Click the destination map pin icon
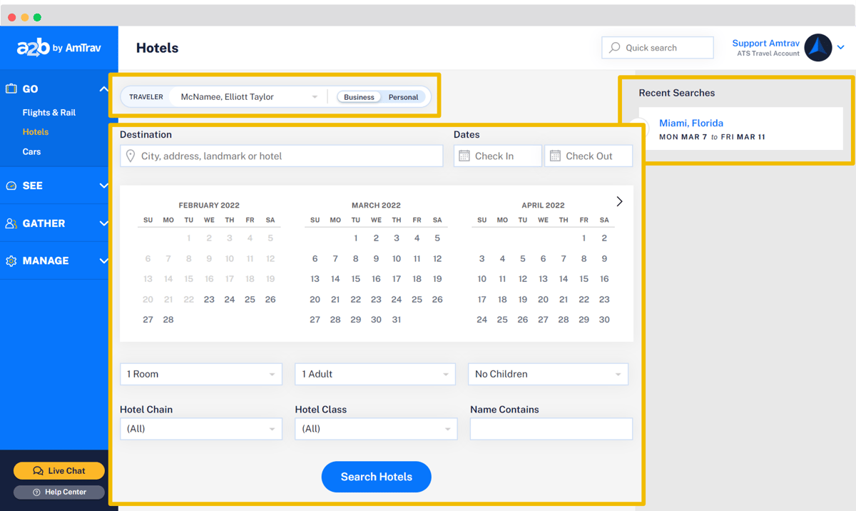856x511 pixels. [131, 156]
